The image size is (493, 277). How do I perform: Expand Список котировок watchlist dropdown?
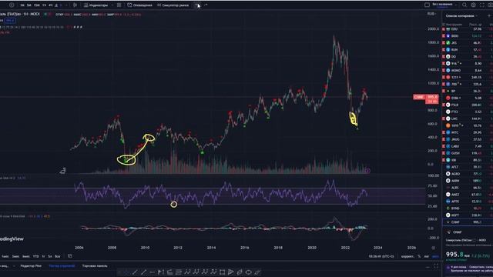[x=461, y=15]
